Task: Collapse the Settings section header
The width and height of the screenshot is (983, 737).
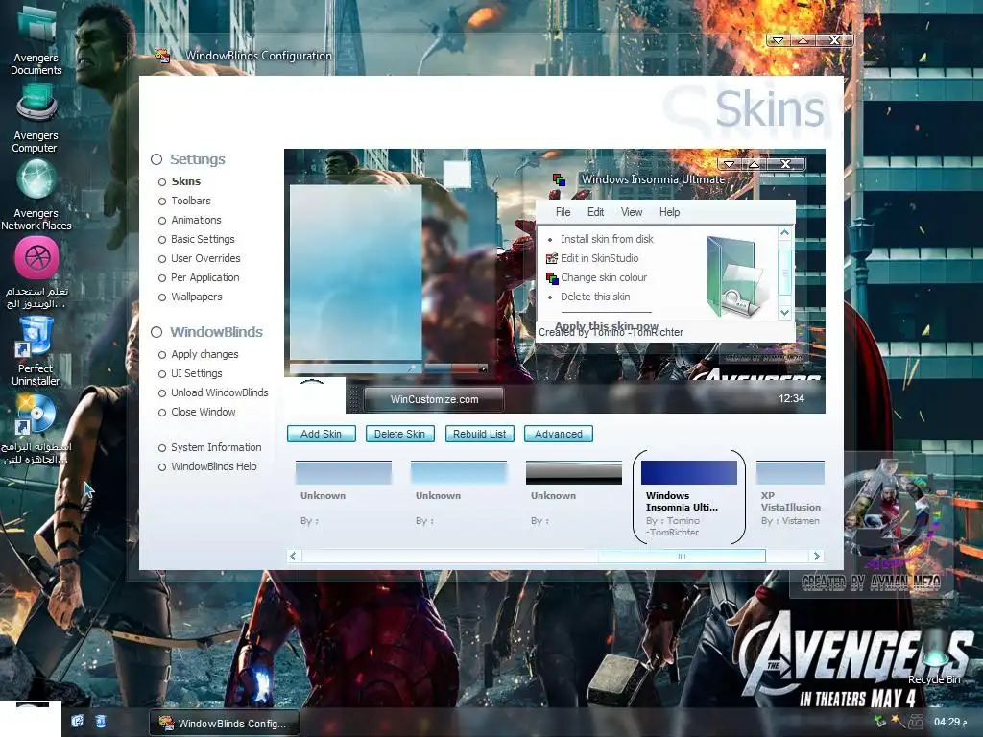Action: (x=156, y=159)
